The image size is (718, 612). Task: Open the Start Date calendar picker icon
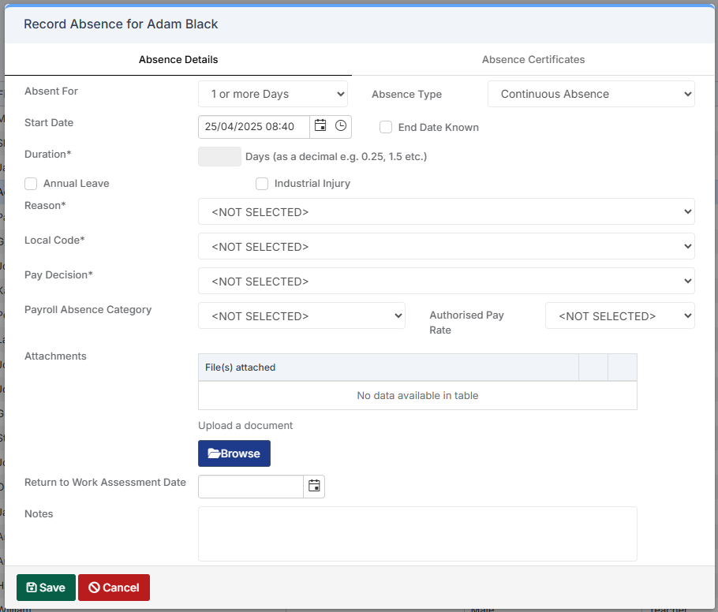(x=320, y=126)
